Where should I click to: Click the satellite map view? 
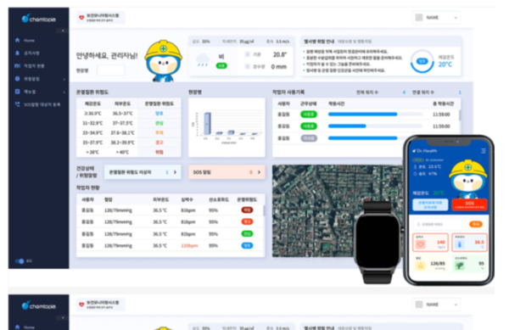tap(338, 211)
